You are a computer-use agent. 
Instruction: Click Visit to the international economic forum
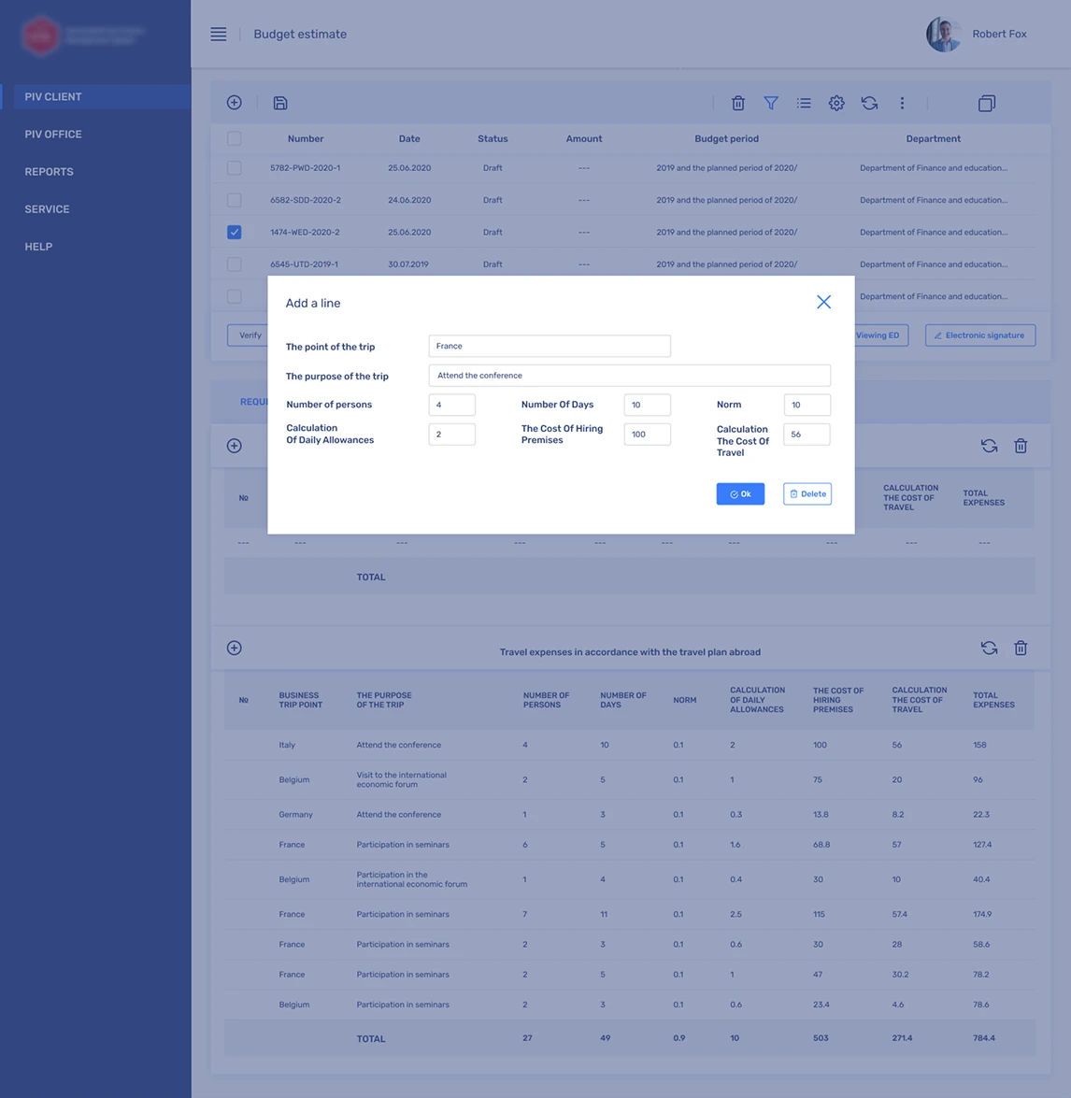click(x=401, y=779)
